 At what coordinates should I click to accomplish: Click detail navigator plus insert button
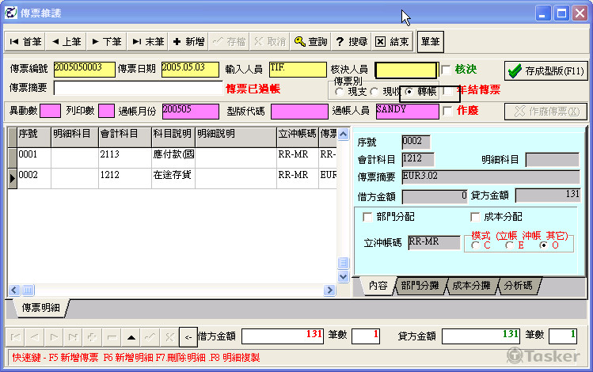[93, 337]
